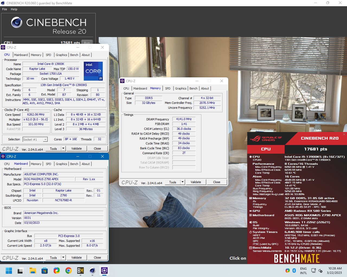Screen dimensions: 347x277
Task: Click the Multiplier x 62.0 field
Action: click(x=36, y=119)
